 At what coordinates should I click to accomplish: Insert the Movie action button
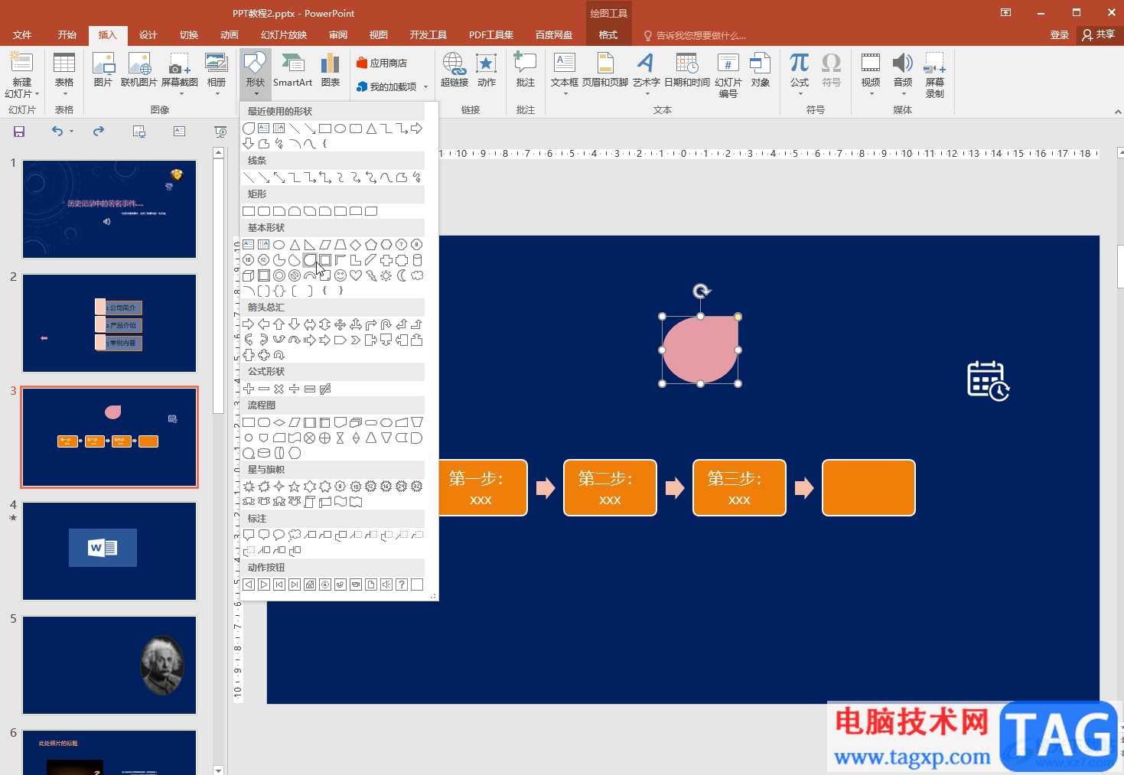(356, 585)
